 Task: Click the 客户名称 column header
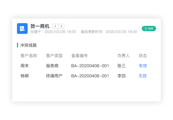pyautogui.click(x=29, y=56)
